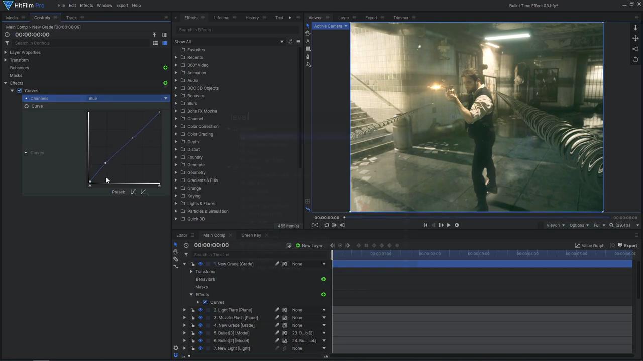Switch to the Track tab
The width and height of the screenshot is (643, 361).
[71, 18]
